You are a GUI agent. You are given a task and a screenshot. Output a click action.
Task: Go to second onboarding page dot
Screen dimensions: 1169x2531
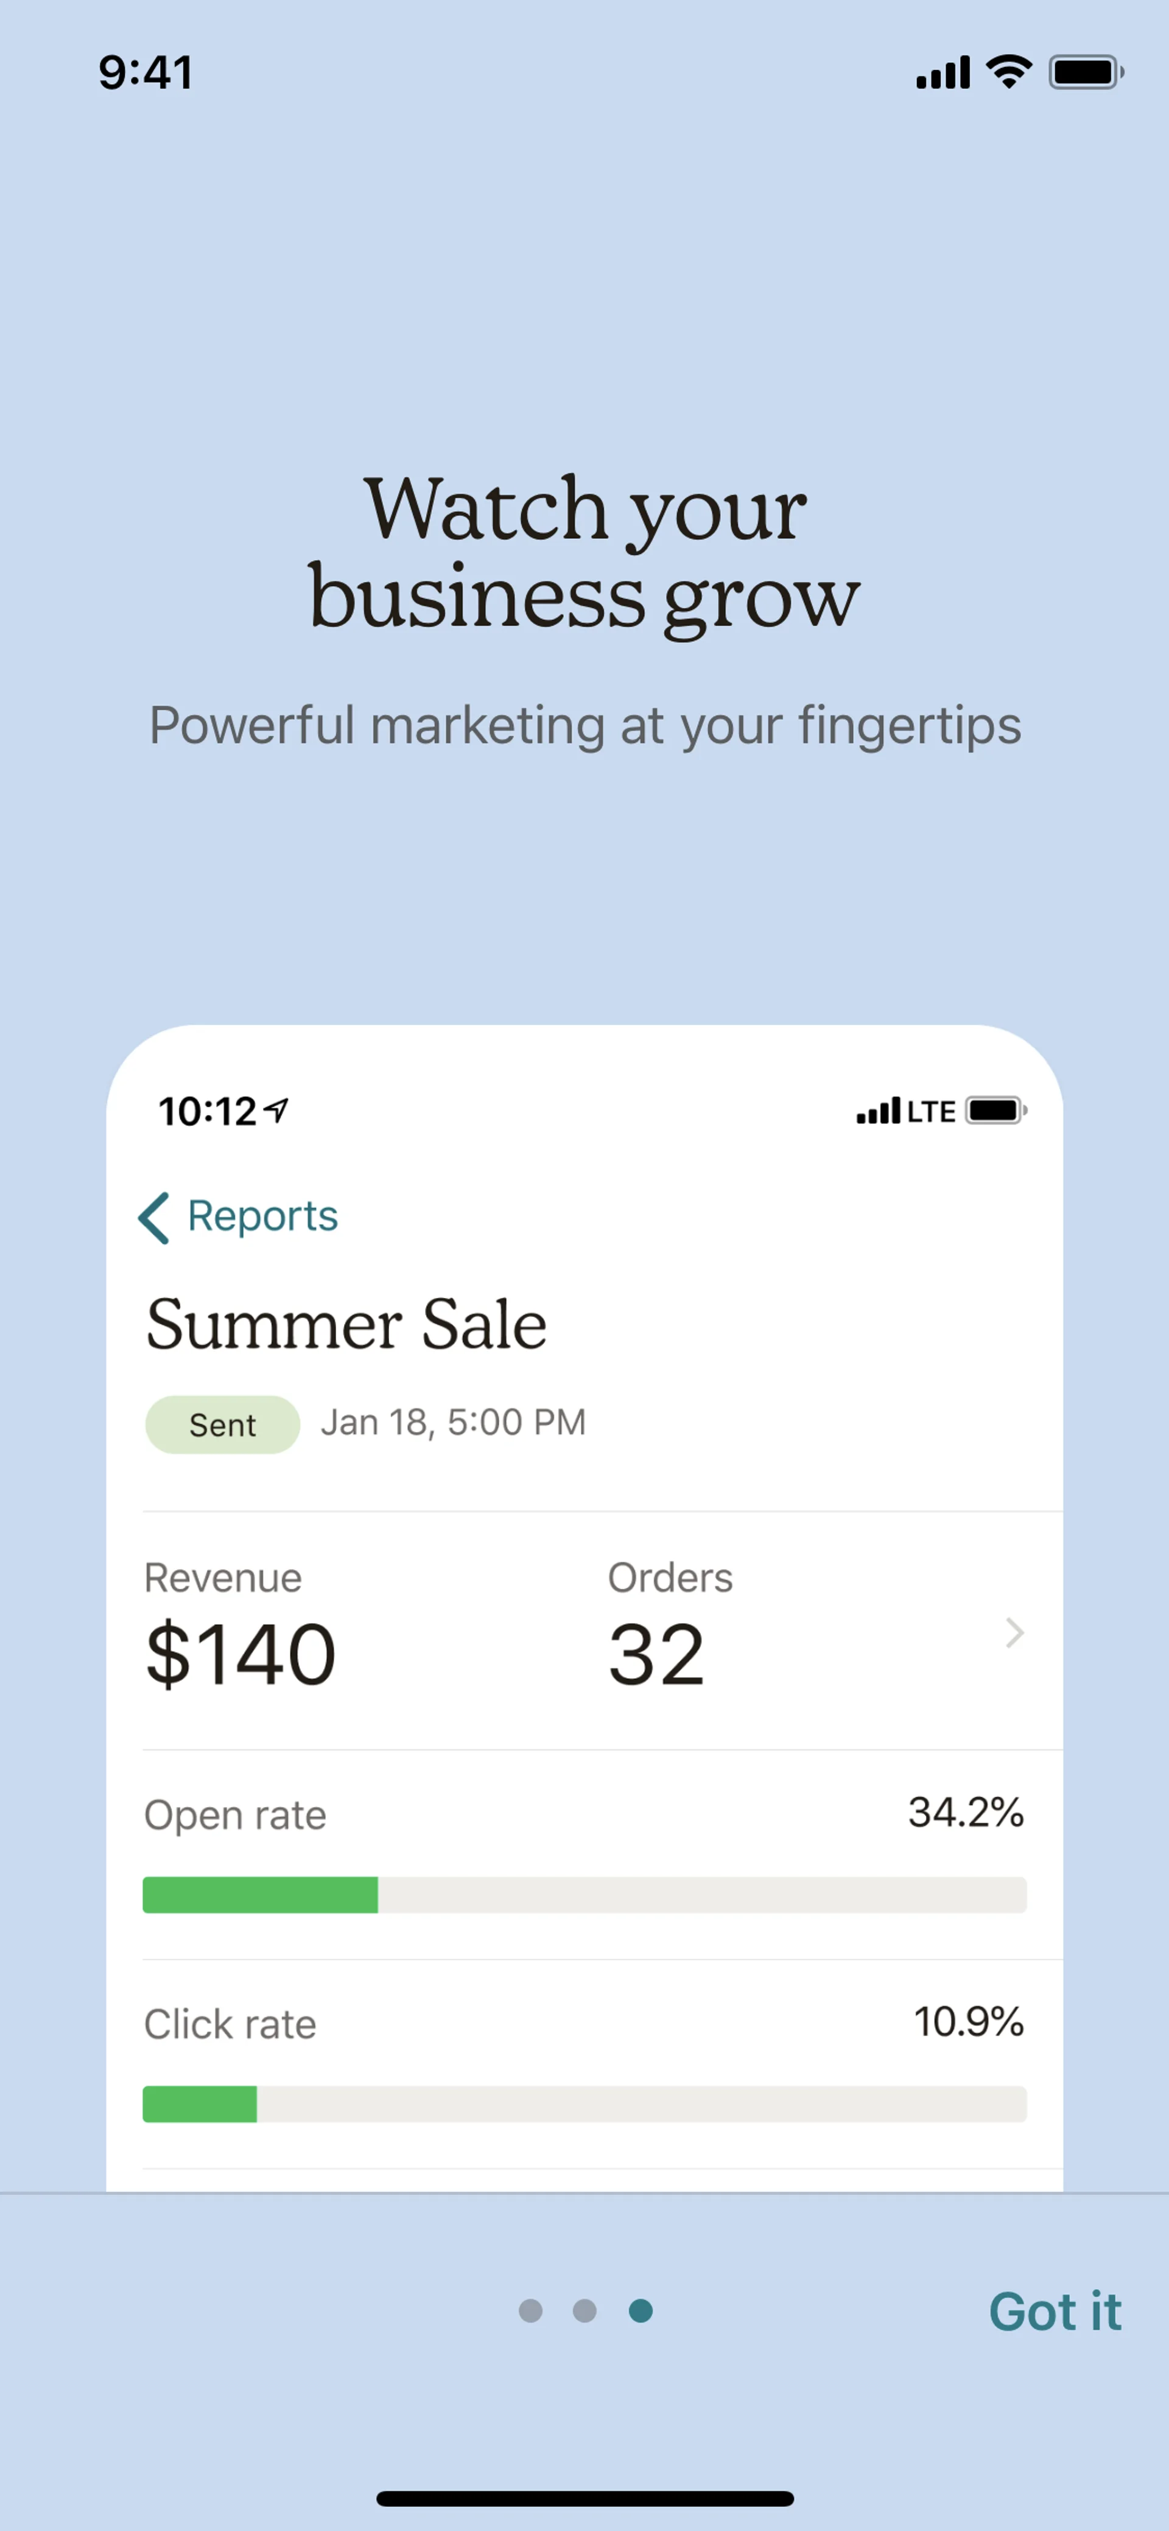(584, 2310)
